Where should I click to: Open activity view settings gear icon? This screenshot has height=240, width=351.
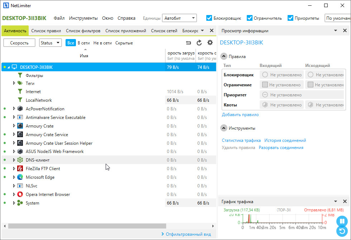(210, 43)
